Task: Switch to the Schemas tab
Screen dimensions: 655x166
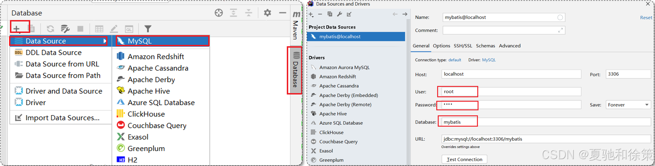Action: point(486,46)
